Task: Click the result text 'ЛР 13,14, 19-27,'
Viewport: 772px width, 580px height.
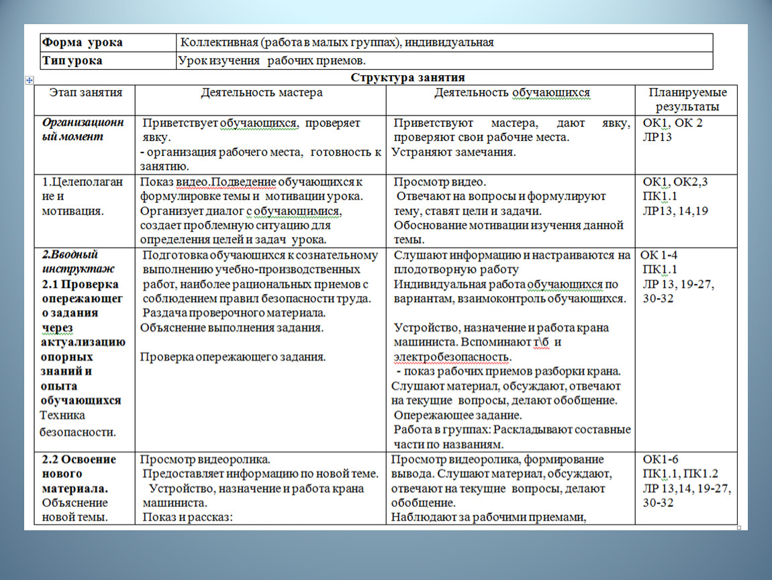Action: 687,489
